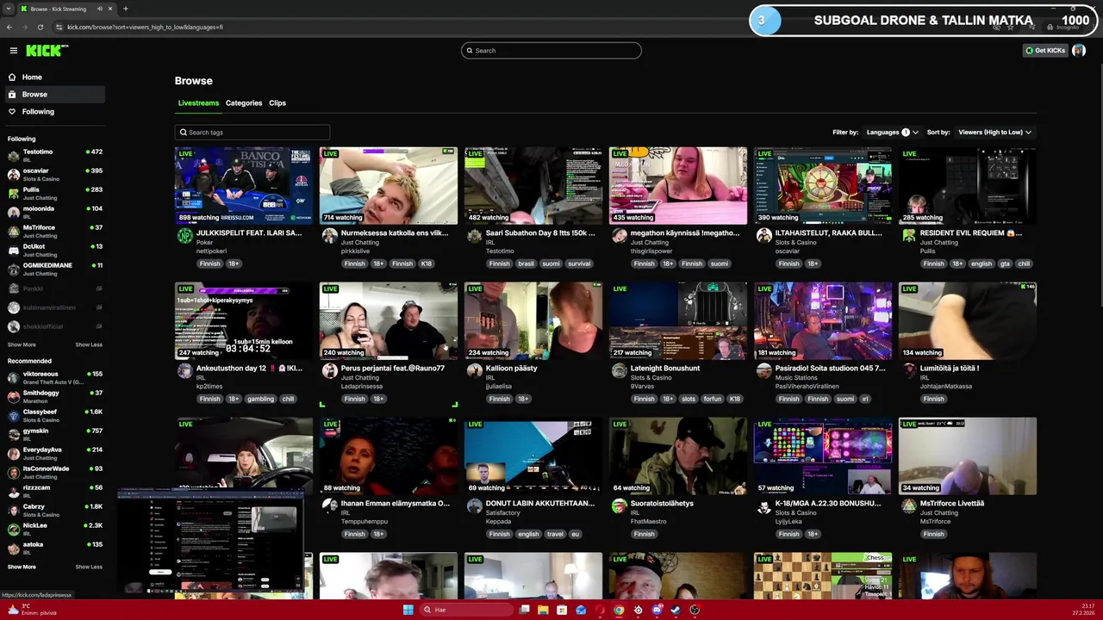The image size is (1103, 620).
Task: Open the hamburger sidebar menu
Action: coord(14,51)
